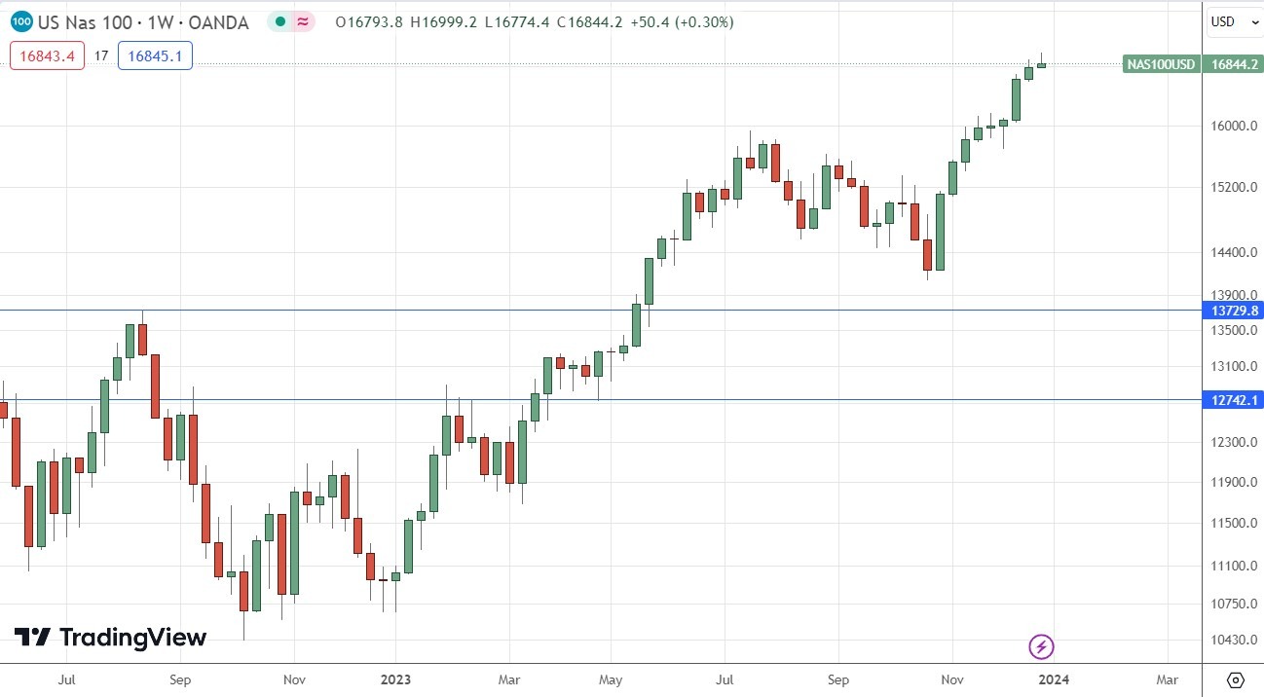Click the blue buy price 16845.1 button
The image size is (1264, 697).
[x=154, y=56]
